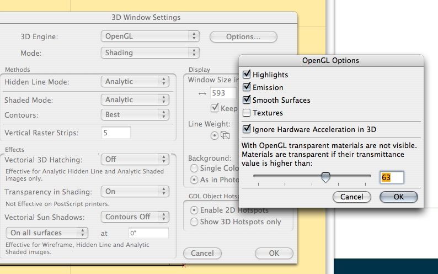Click the window width arrow icon
Viewport: 438px width, 274px height.
point(202,94)
